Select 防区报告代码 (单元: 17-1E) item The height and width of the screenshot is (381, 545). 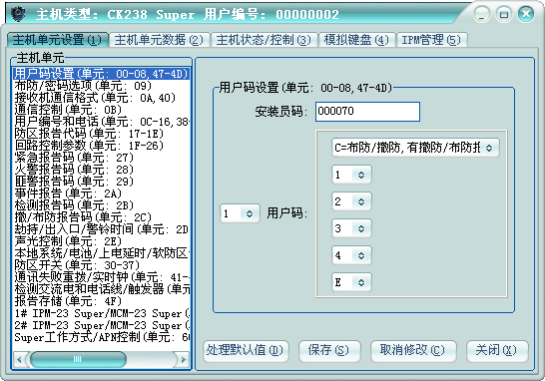click(101, 134)
